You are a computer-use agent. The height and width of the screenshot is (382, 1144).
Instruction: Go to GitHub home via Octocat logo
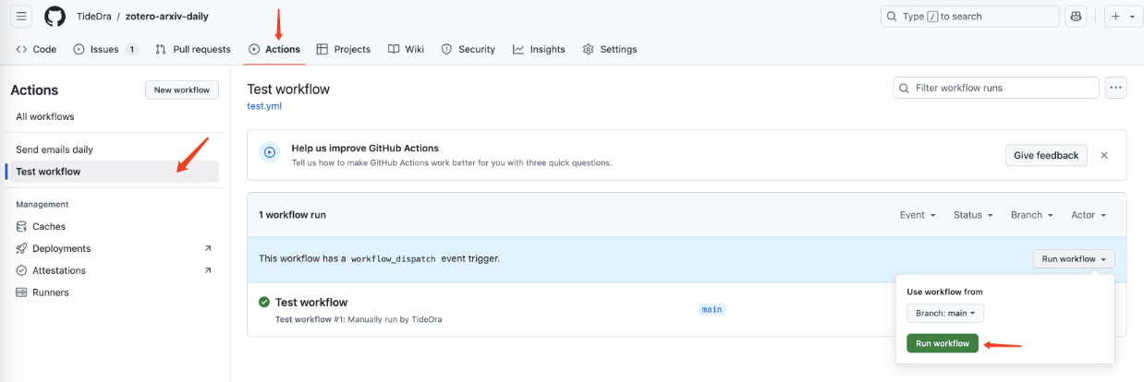click(x=55, y=16)
